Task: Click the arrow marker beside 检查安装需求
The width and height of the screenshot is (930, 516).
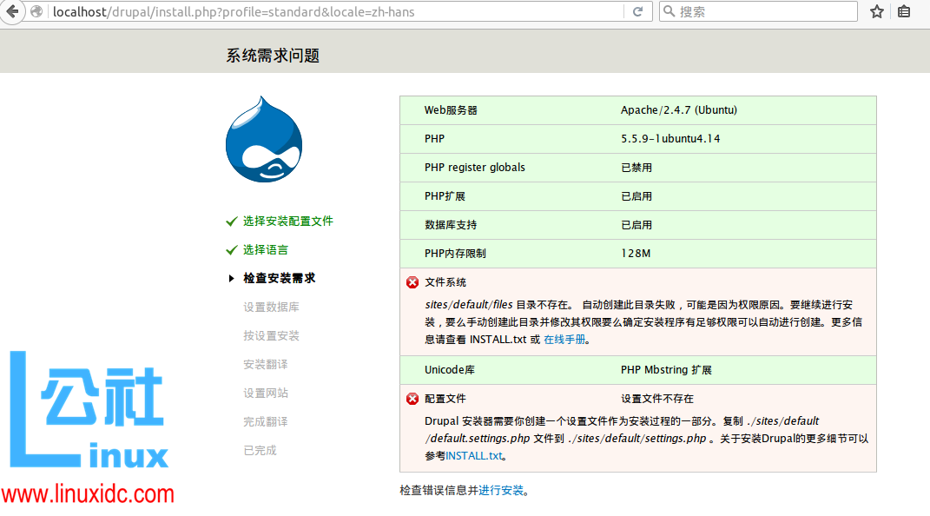Action: click(232, 279)
